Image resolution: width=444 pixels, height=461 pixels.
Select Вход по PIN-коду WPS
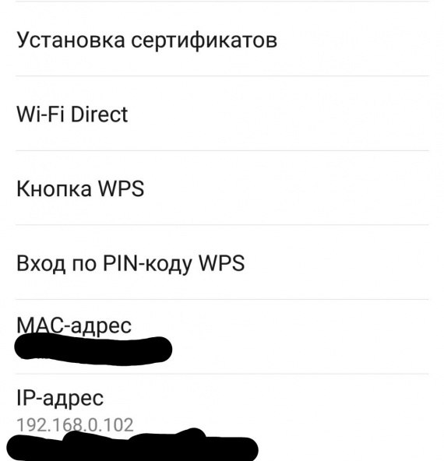point(222,262)
